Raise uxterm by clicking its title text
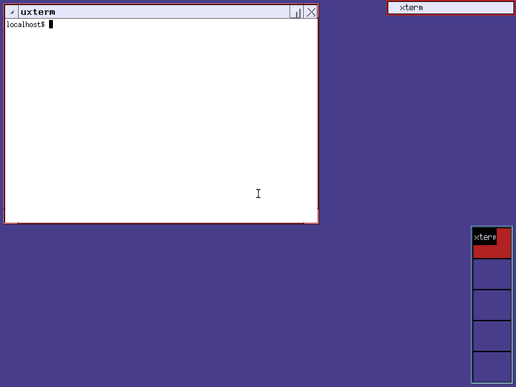The image size is (516, 387). coord(39,11)
